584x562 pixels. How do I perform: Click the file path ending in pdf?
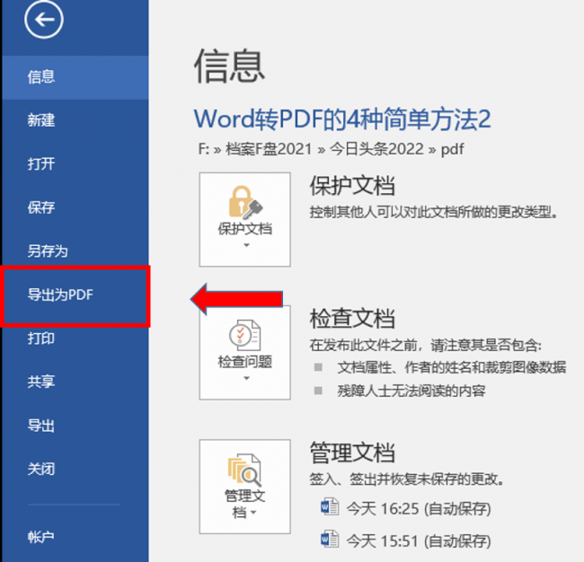point(332,149)
